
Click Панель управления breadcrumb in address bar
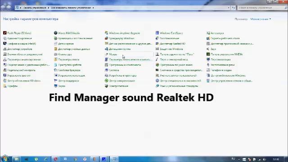(x=34, y=8)
